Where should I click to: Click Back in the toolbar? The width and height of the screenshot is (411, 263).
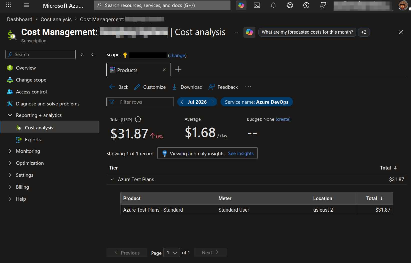[x=119, y=87]
